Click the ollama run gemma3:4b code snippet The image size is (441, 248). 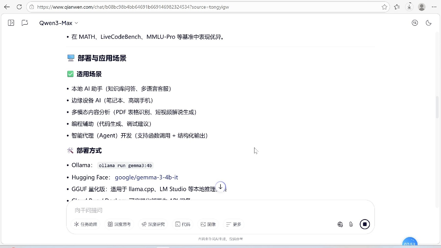(x=125, y=166)
